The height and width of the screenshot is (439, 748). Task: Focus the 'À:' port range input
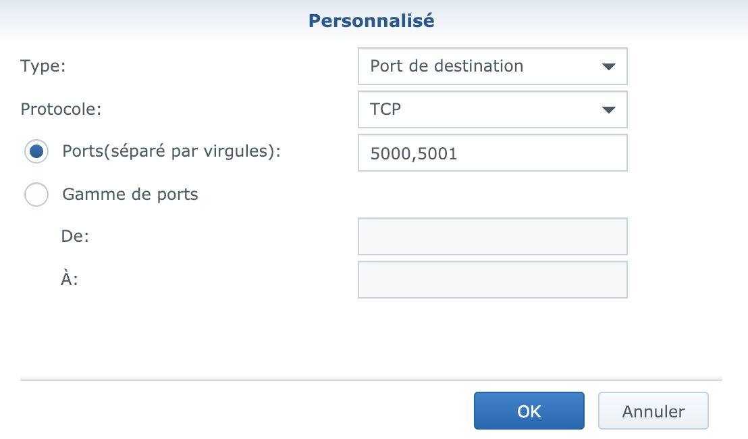[492, 280]
